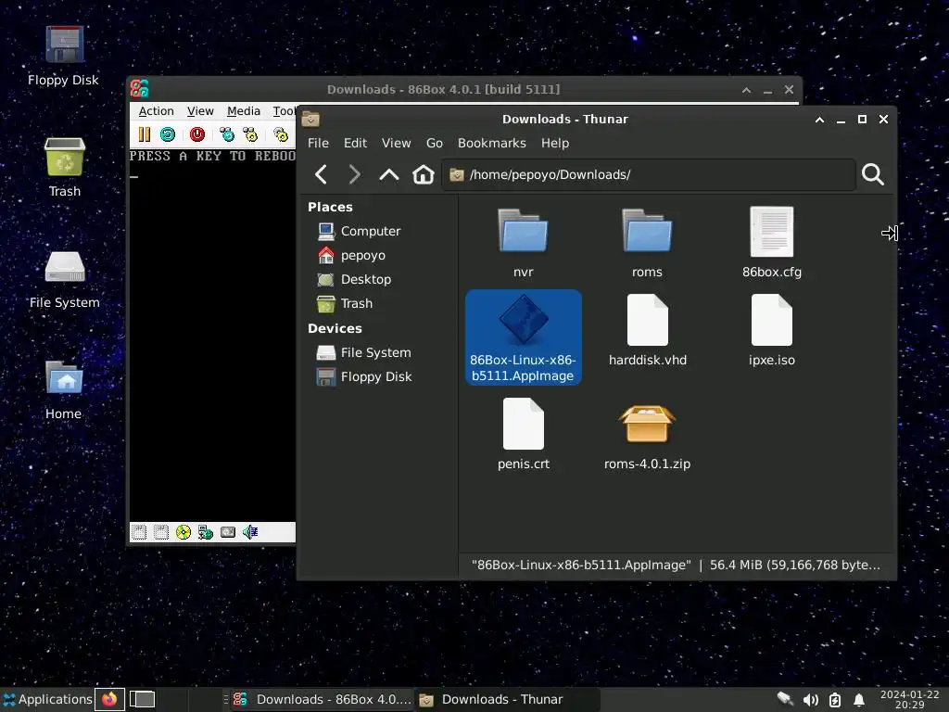Open Thunar View menu
Image resolution: width=949 pixels, height=712 pixels.
click(x=396, y=144)
